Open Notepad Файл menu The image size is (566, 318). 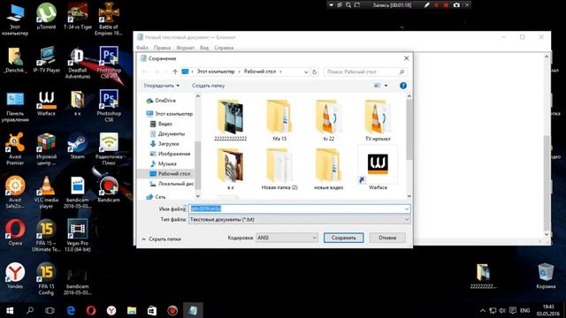click(x=142, y=48)
